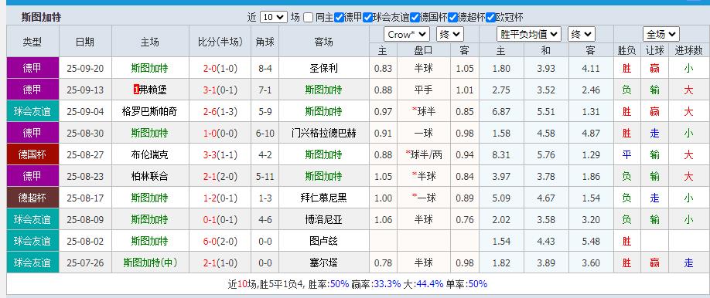Uncheck the 德超杯 filter checkbox

(x=452, y=18)
